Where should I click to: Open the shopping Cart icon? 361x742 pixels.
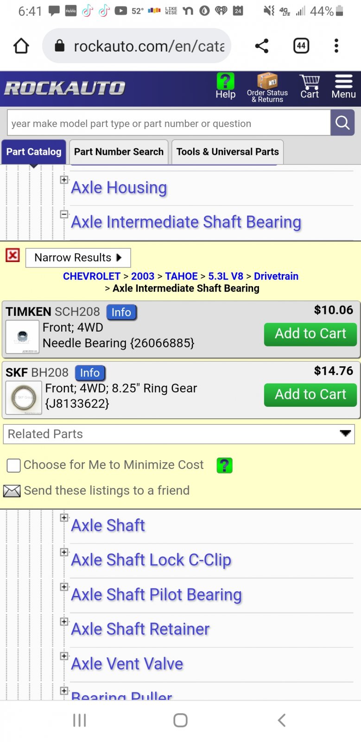(310, 82)
